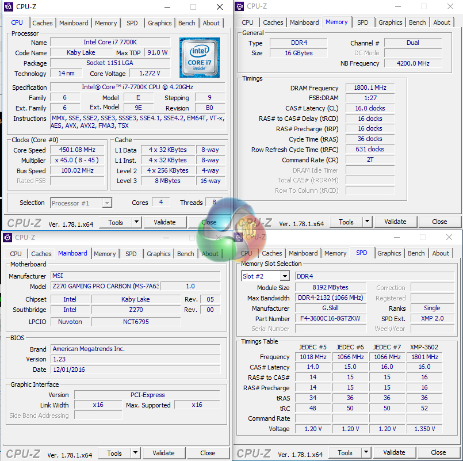This screenshot has height=461, width=463.
Task: Open Tools dropdown arrow in CPU window
Action: 136,222
